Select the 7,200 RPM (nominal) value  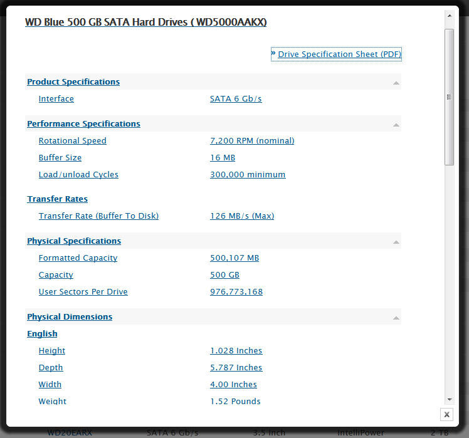pyautogui.click(x=252, y=140)
